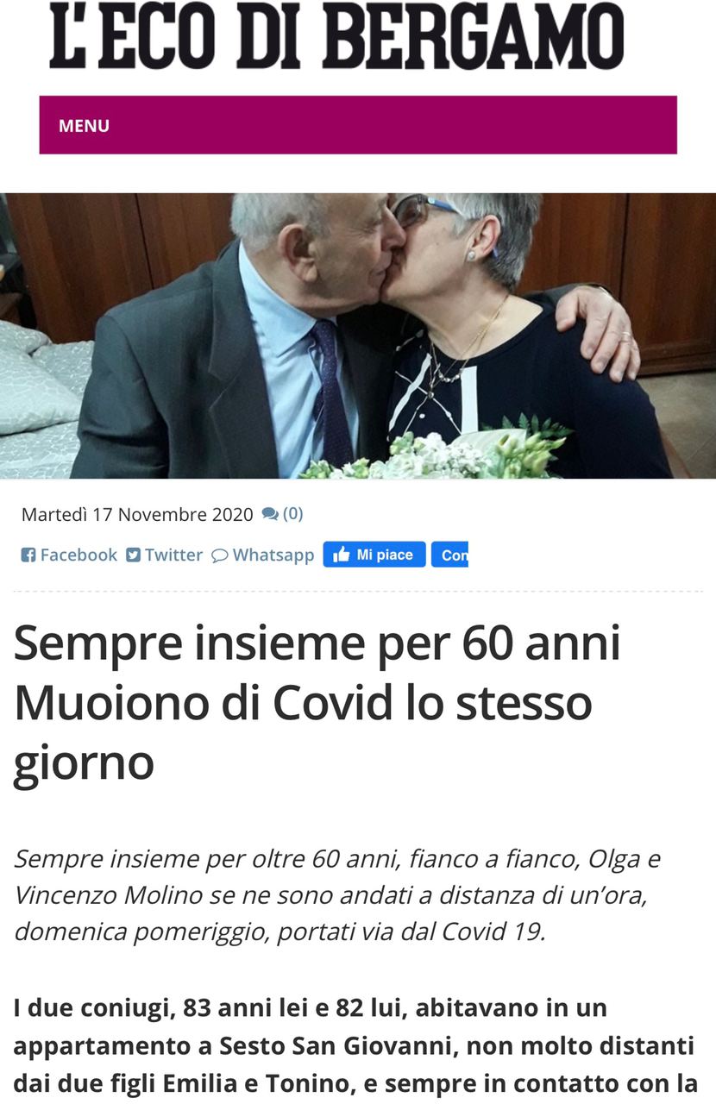Screen dimensions: 716x1104
Task: Click bold paragraph starting I due coniugi
Action: pos(355,1045)
